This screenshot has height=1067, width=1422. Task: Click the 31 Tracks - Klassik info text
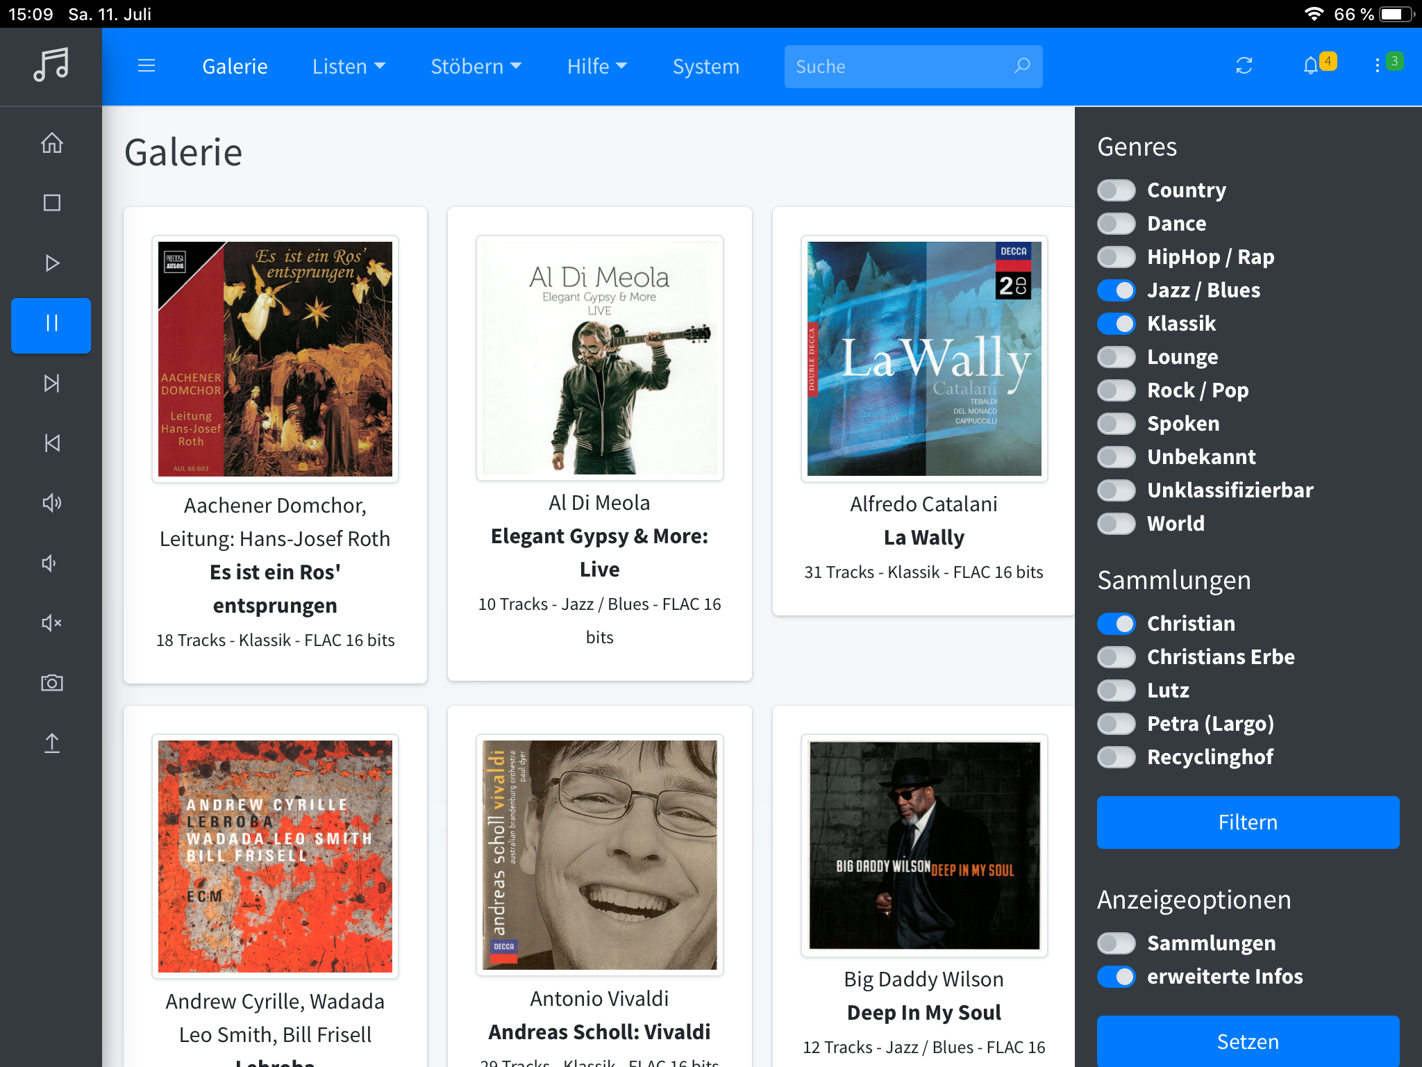(924, 572)
